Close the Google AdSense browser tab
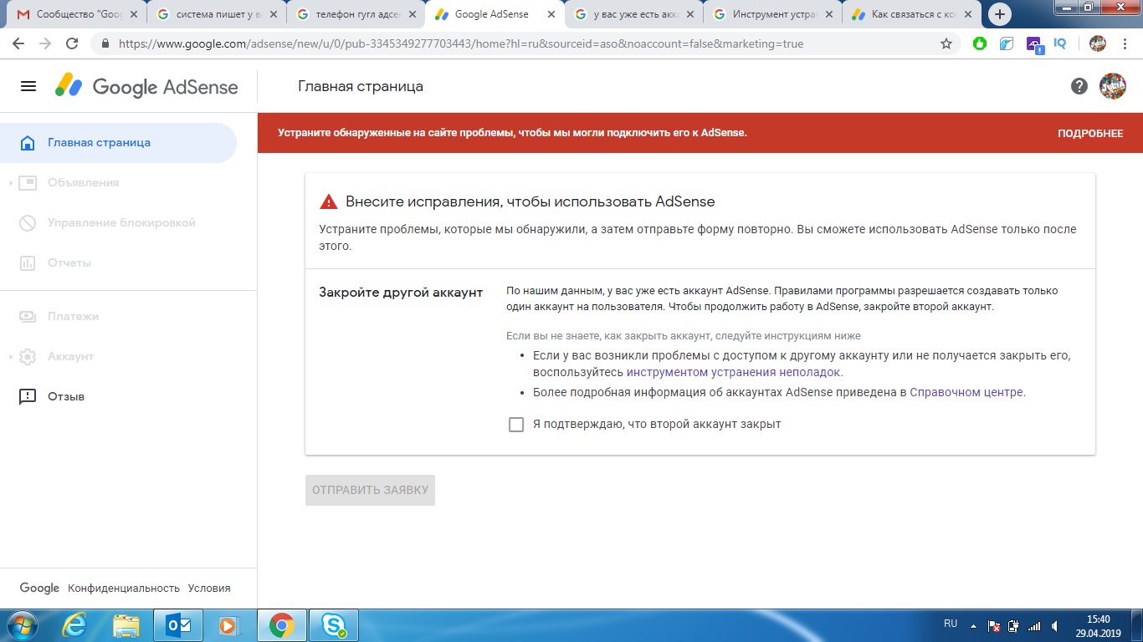Screen dimensions: 1143x642 point(550,14)
